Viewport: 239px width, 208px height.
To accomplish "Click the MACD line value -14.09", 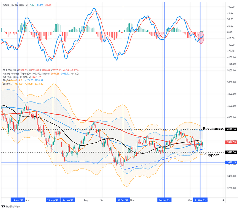I will tap(39, 5).
